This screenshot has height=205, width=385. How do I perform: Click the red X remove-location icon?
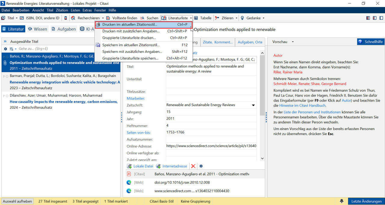click(x=193, y=166)
